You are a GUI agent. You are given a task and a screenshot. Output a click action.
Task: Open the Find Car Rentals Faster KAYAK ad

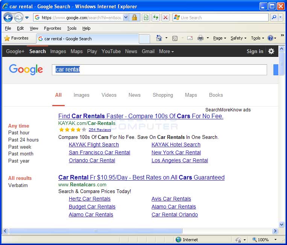coord(141,116)
